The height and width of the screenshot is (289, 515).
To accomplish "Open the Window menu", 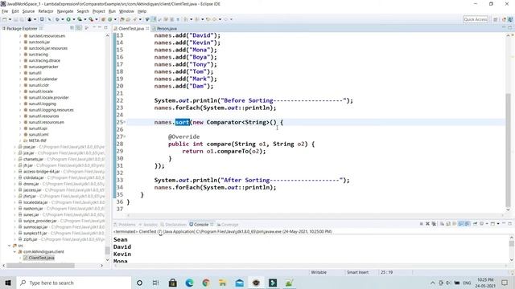I will (x=126, y=11).
